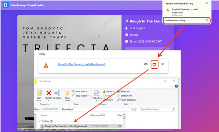
Task: Click Invert selection in ribbon
Action: coord(127,100)
